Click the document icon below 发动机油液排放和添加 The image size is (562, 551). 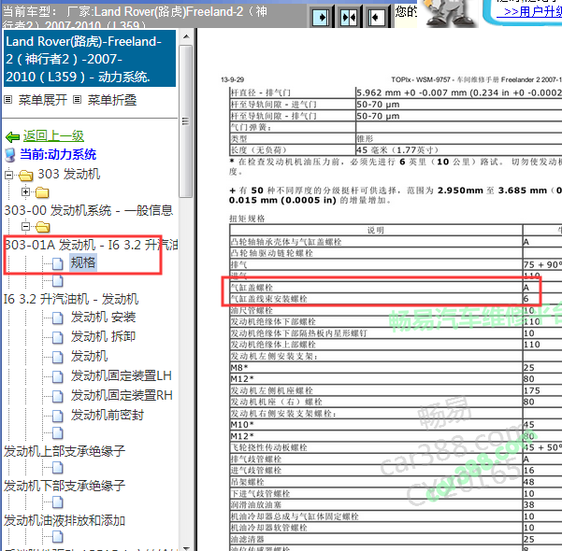click(58, 537)
